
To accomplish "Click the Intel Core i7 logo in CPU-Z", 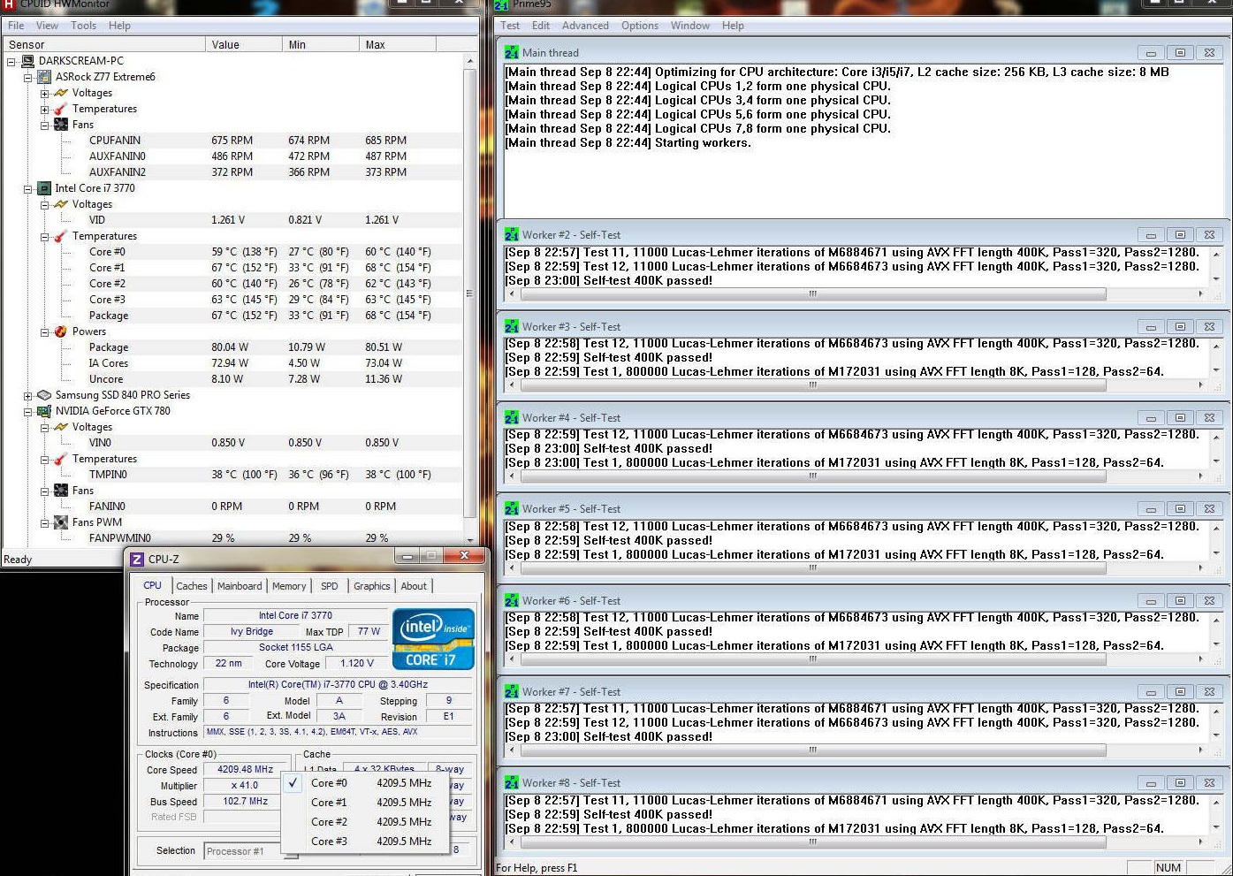I will (x=433, y=639).
